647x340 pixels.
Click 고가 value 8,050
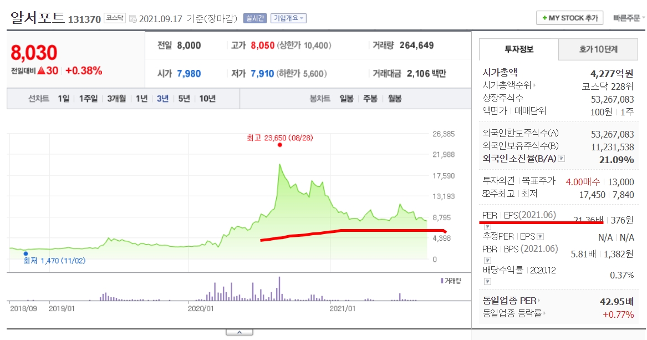coord(262,45)
